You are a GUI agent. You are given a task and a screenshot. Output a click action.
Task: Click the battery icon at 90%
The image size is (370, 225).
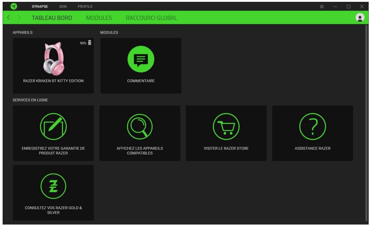click(90, 43)
